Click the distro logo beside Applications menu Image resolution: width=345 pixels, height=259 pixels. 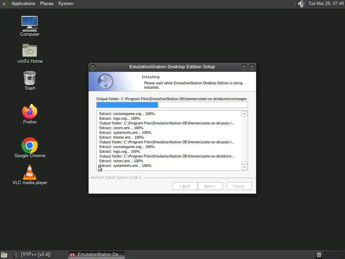[6, 4]
